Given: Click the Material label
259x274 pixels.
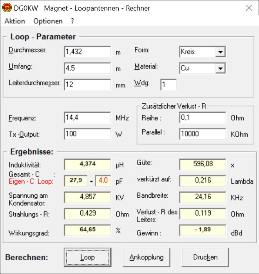Looking at the screenshot, I should pyautogui.click(x=146, y=67).
